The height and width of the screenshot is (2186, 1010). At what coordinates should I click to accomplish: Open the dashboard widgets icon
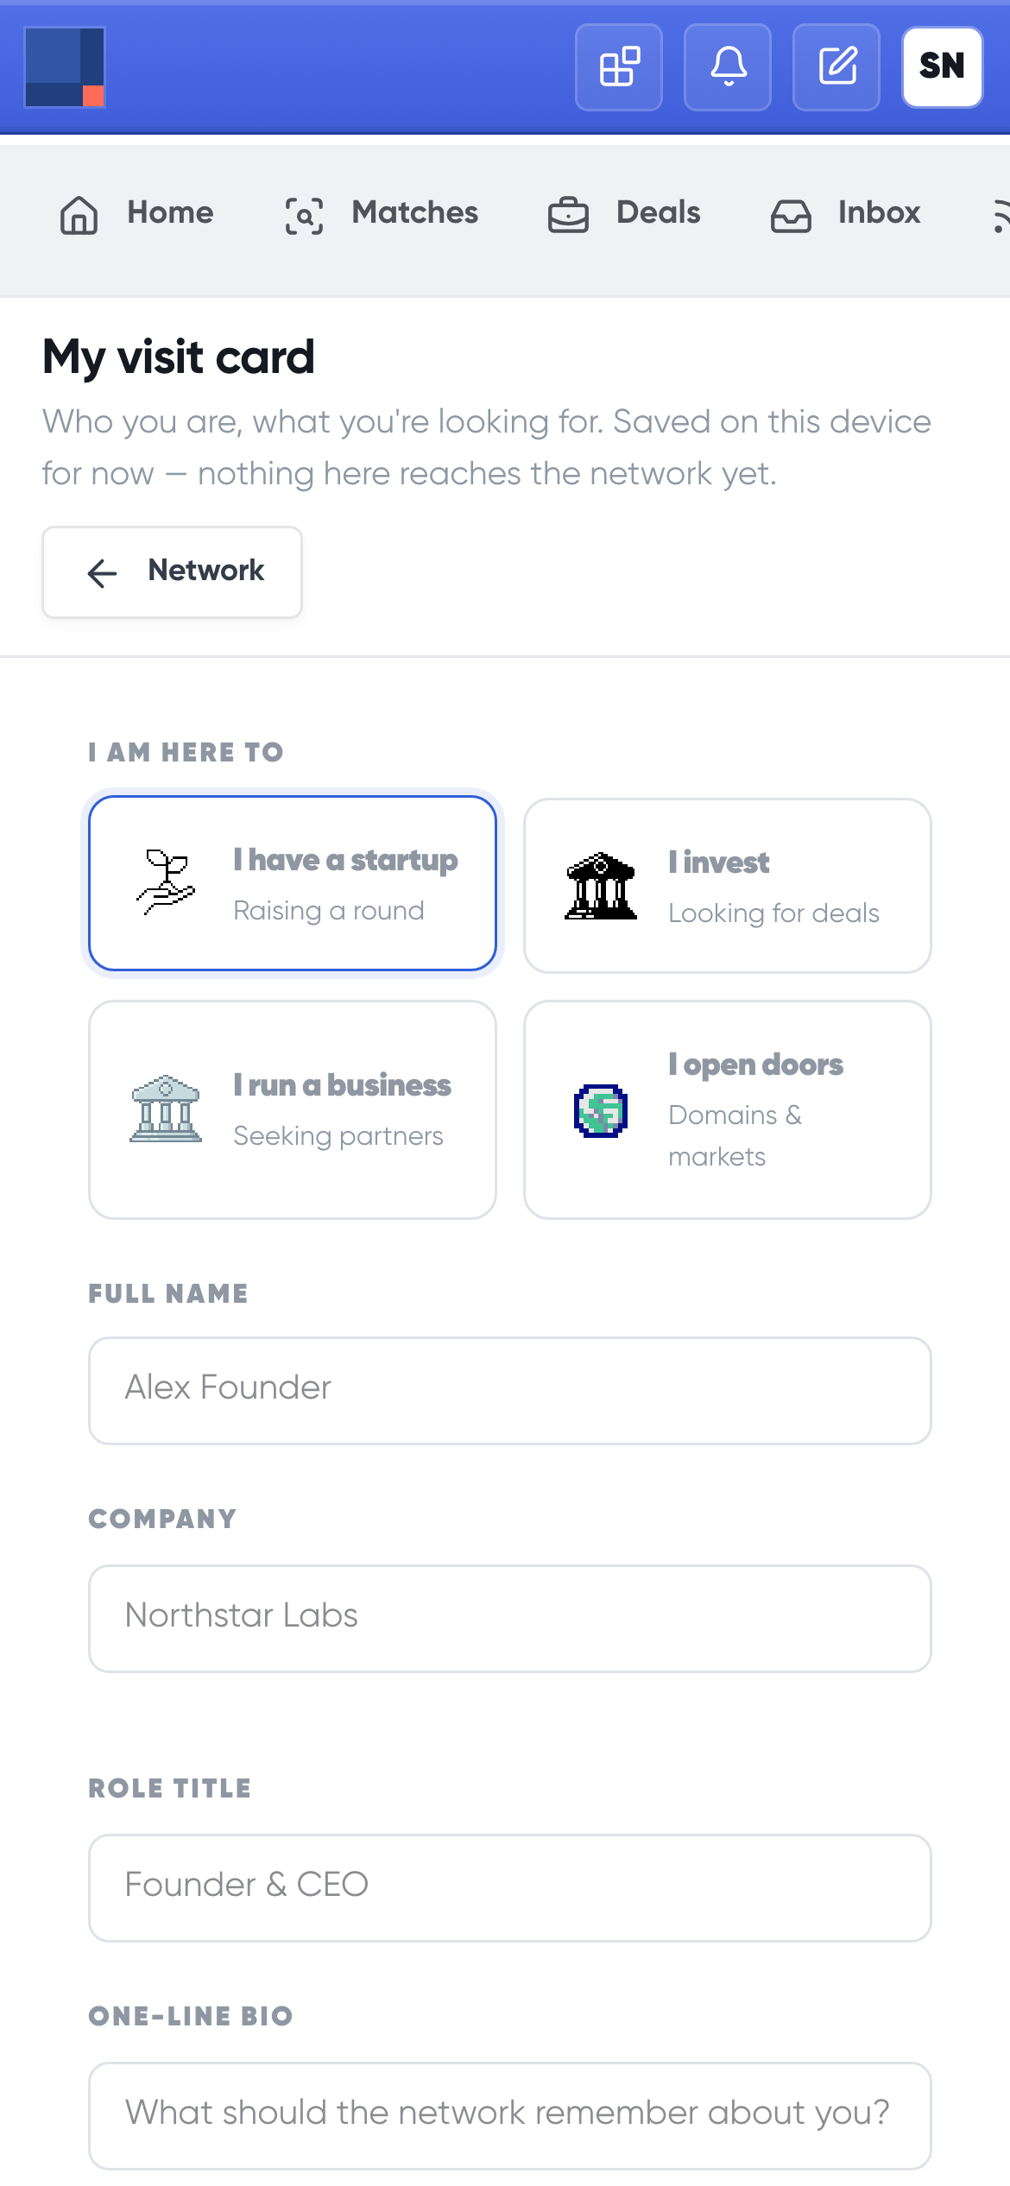click(x=619, y=67)
